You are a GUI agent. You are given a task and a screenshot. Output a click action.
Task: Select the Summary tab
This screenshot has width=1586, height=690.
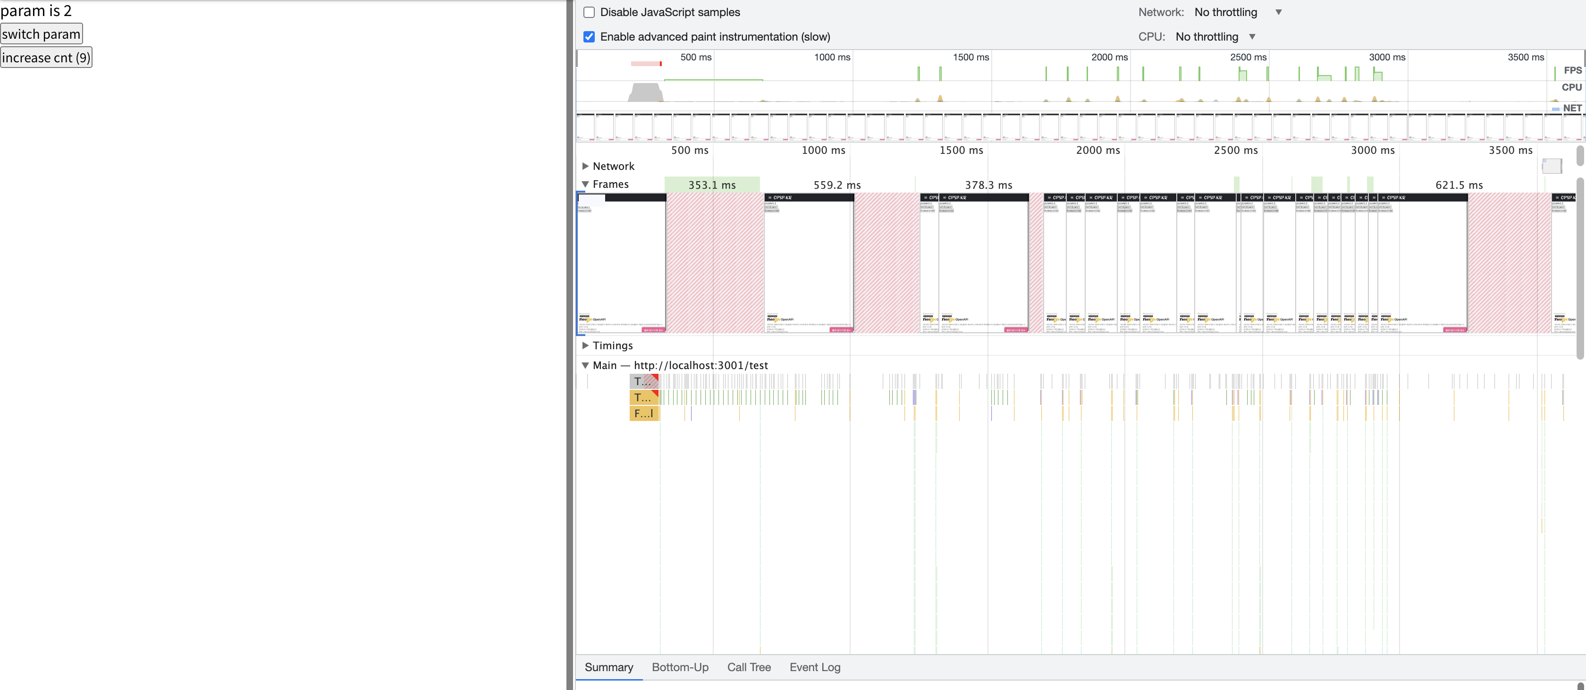608,667
